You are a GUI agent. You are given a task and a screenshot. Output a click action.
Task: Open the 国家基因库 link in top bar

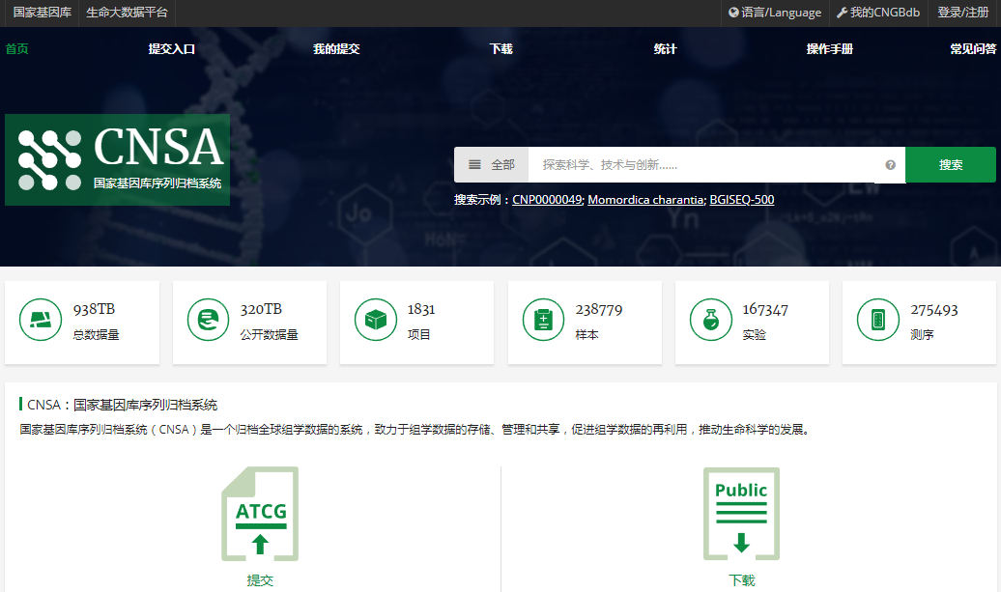[43, 13]
